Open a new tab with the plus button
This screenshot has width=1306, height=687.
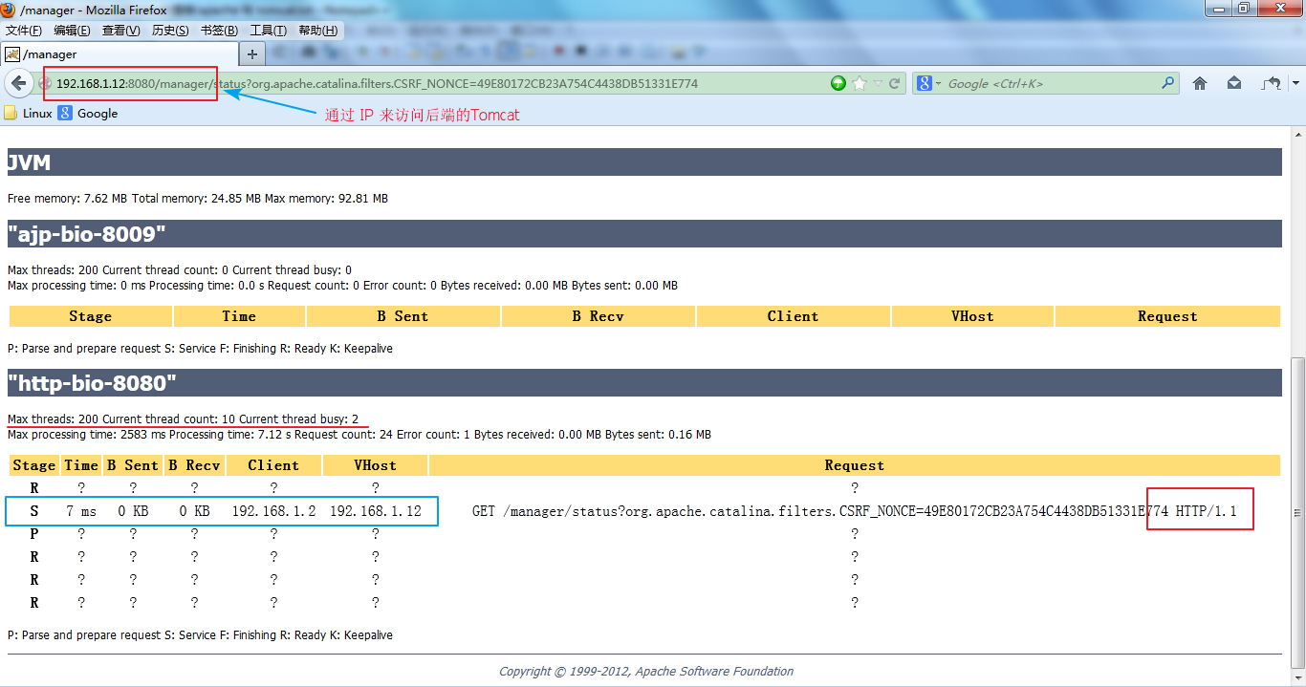[252, 54]
